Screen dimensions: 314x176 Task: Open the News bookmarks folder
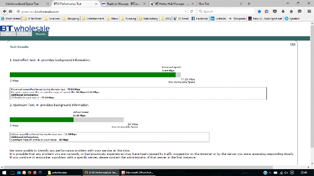point(112,19)
